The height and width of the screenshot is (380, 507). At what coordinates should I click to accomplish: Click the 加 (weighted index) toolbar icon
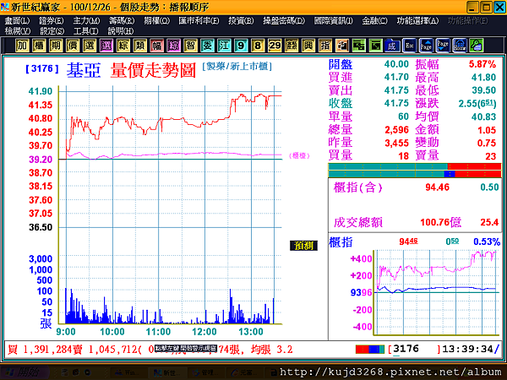(22, 46)
